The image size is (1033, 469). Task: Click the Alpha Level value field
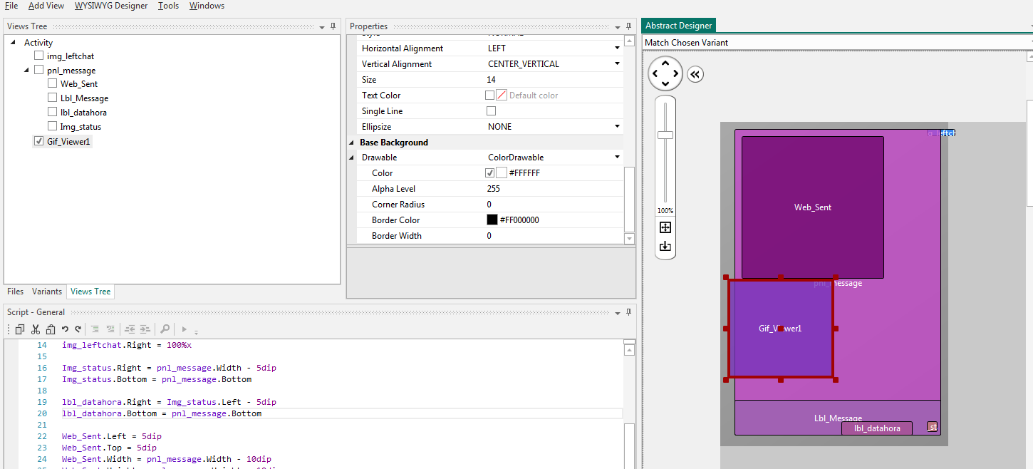coord(553,189)
